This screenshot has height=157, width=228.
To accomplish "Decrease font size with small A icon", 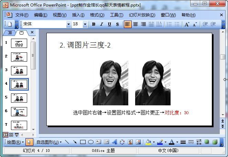I will point(195,24).
